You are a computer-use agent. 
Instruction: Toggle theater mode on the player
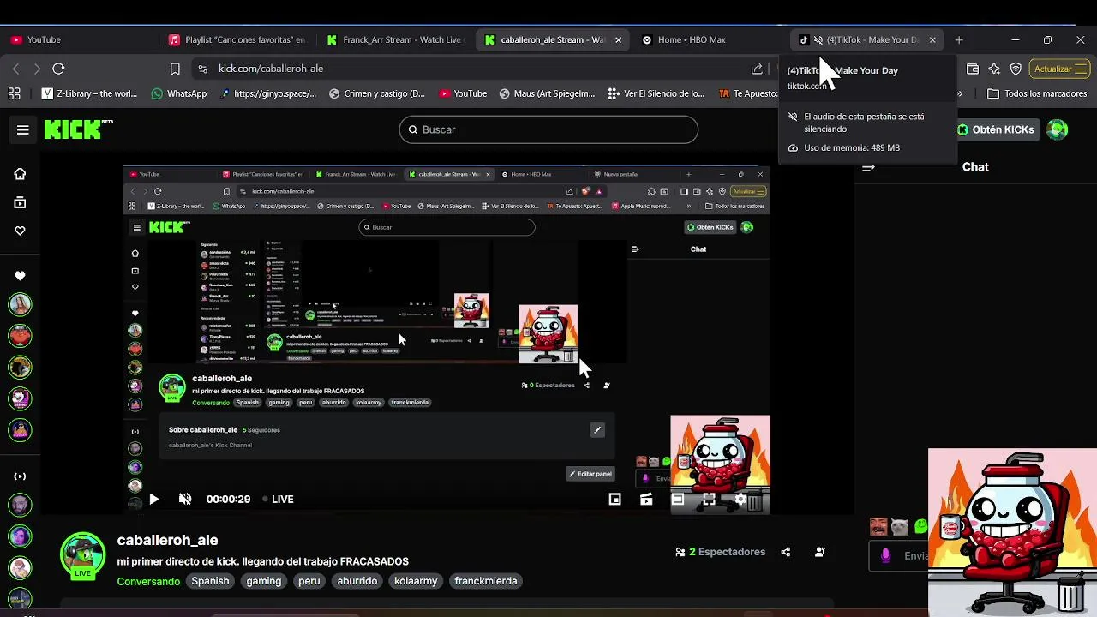tap(678, 499)
